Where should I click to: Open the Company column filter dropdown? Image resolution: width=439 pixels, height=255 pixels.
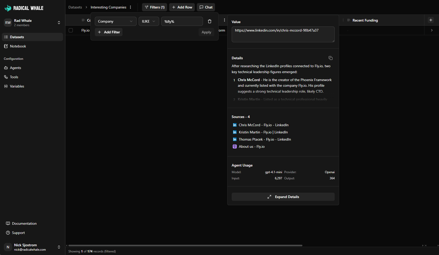click(x=116, y=21)
